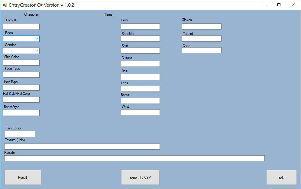Click into the Gloves text box

point(202,26)
